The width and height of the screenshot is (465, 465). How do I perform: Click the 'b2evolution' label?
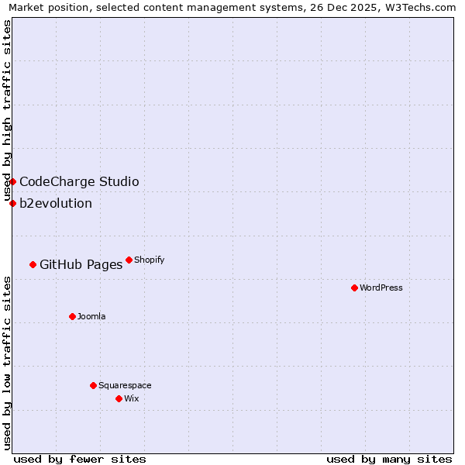[x=56, y=203]
